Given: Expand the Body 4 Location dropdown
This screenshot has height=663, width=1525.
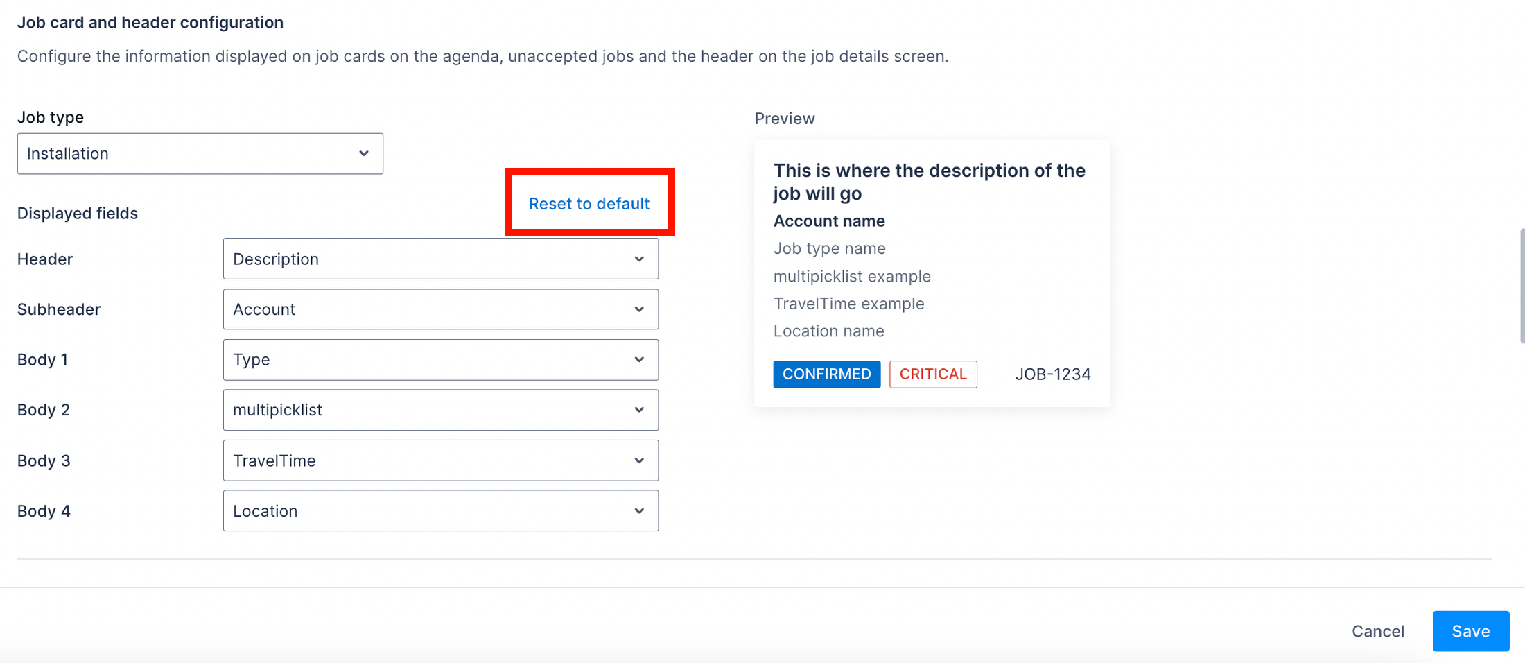Looking at the screenshot, I should [x=440, y=511].
